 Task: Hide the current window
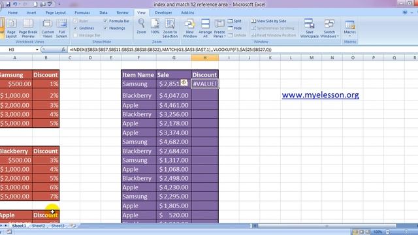235,28
